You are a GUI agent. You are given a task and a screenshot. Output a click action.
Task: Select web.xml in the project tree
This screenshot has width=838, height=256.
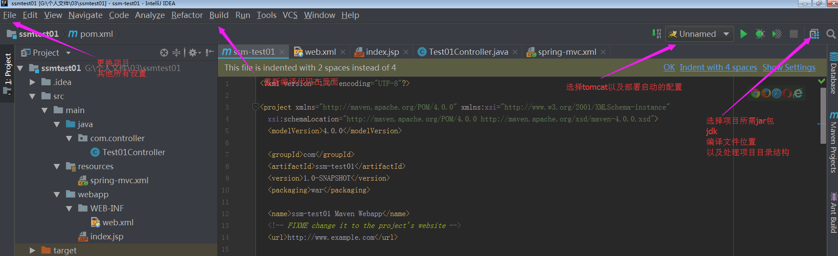112,223
